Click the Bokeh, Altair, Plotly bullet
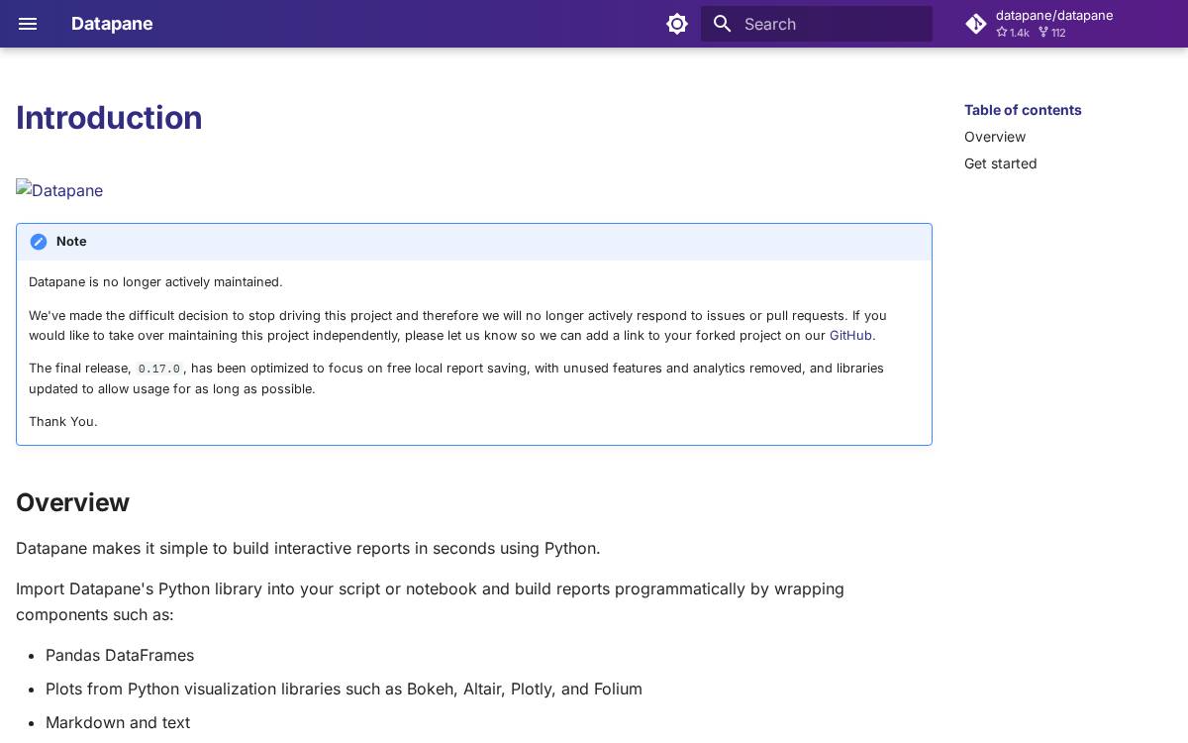Viewport: 1188px width, 743px height. [x=344, y=689]
